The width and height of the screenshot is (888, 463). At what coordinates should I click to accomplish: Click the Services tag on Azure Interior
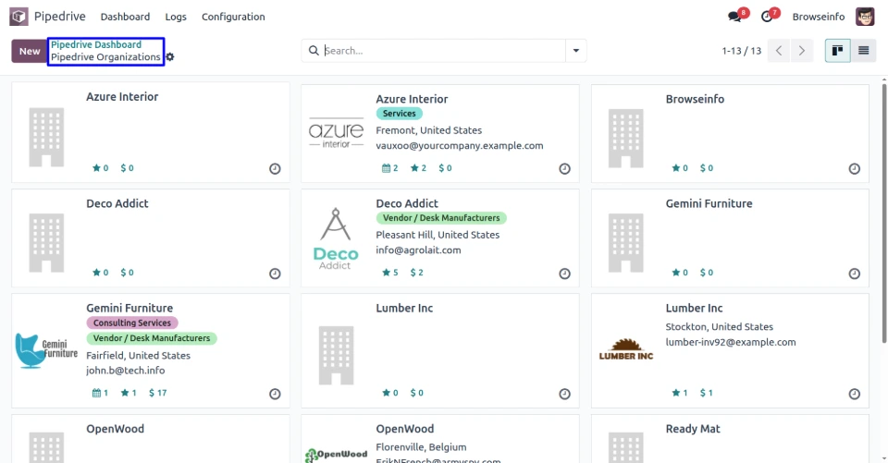click(x=399, y=114)
